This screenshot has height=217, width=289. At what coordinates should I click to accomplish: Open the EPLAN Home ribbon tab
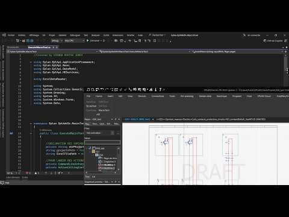pyautogui.click(x=99, y=96)
